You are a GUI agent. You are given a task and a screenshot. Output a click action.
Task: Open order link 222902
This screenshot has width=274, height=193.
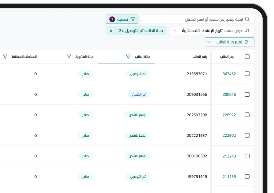click(229, 135)
